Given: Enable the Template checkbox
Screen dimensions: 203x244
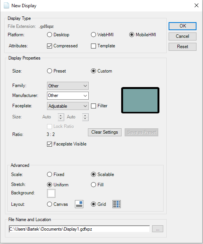Looking at the screenshot, I should click(x=93, y=46).
